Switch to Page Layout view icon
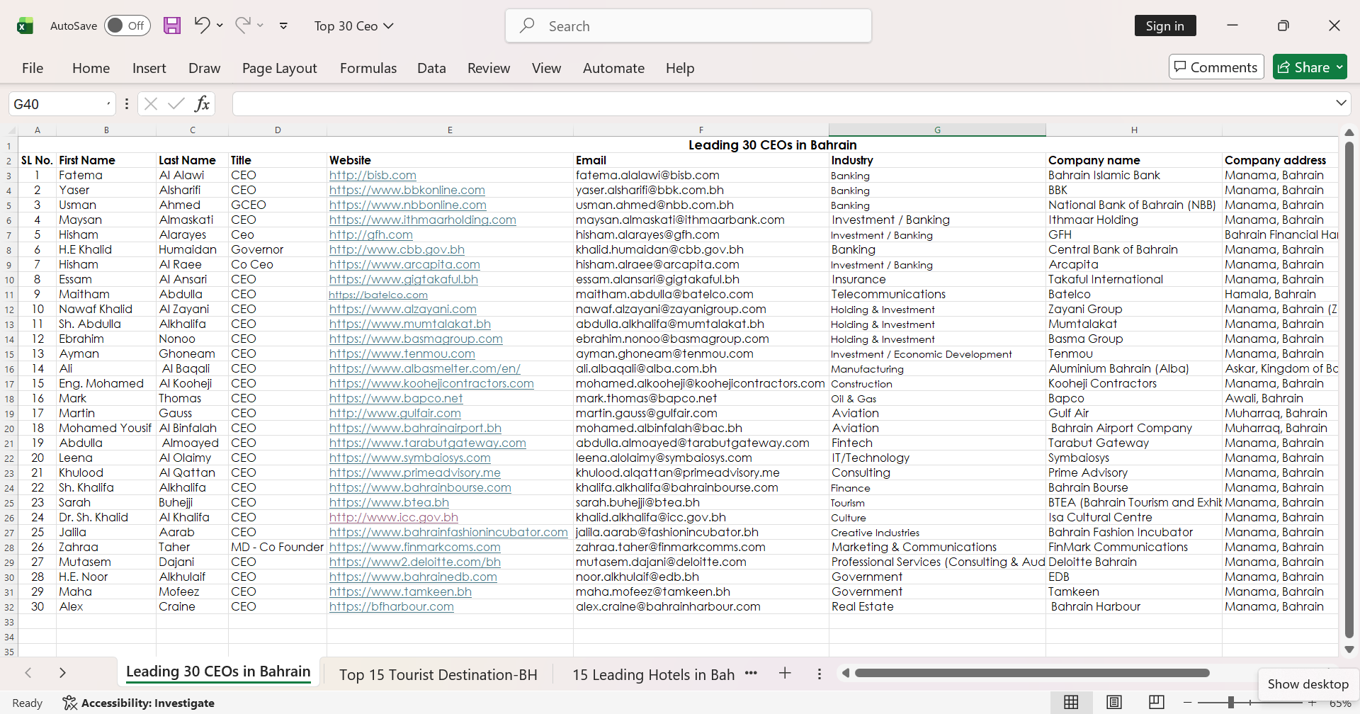Image resolution: width=1360 pixels, height=714 pixels. (x=1114, y=702)
